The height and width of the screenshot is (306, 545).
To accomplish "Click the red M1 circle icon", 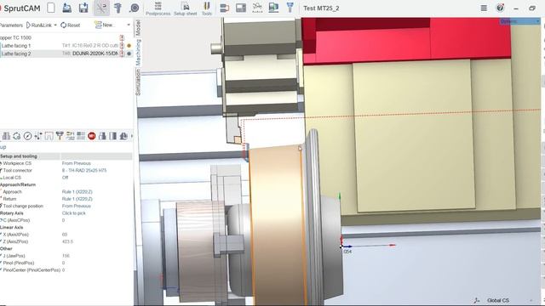I will click(x=92, y=136).
